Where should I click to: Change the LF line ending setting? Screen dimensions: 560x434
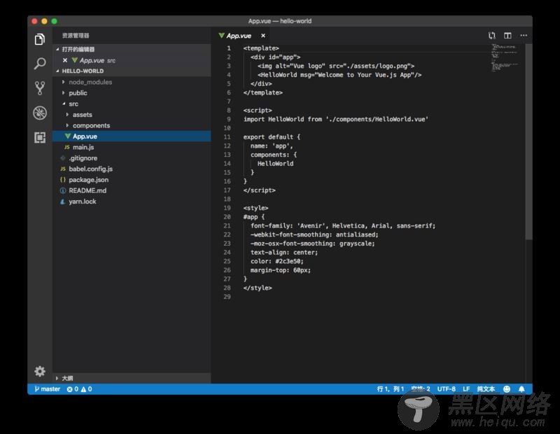pyautogui.click(x=466, y=389)
